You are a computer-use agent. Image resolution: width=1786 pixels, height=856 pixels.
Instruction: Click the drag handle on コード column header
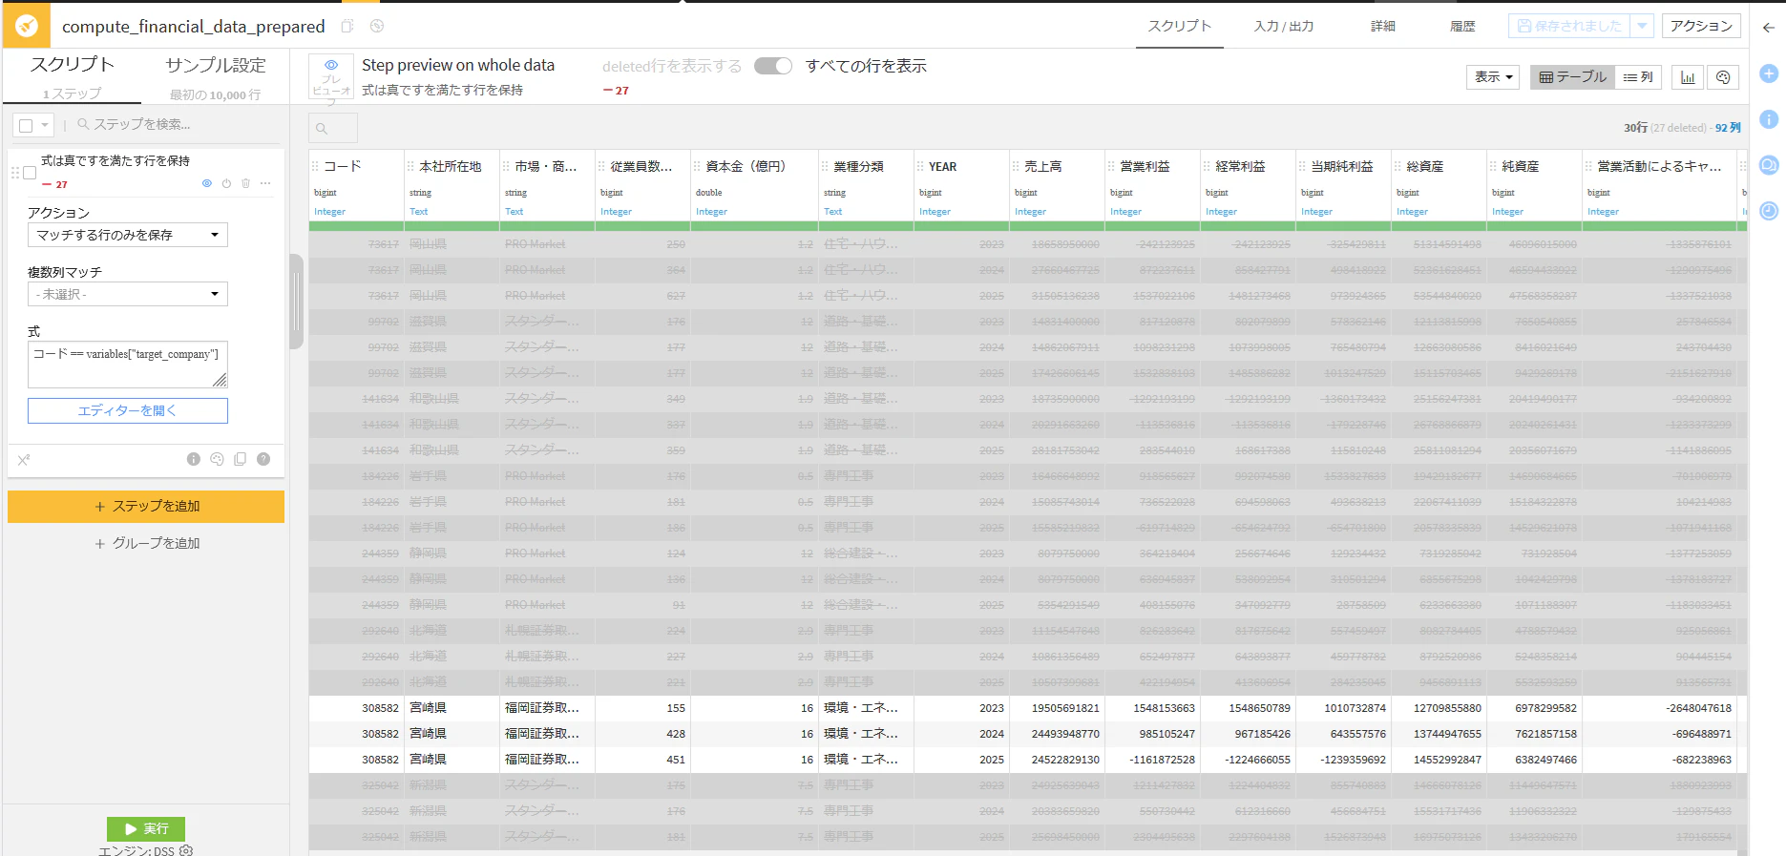point(316,166)
